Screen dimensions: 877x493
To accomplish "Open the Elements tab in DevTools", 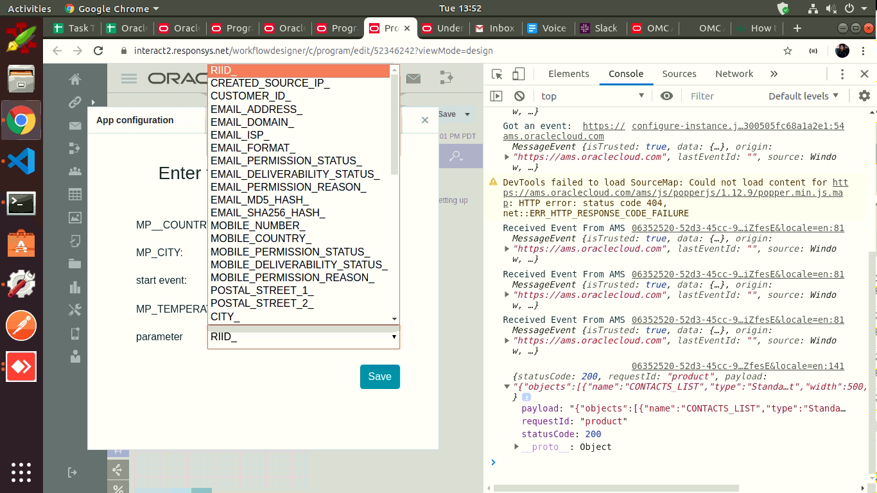I will [568, 74].
